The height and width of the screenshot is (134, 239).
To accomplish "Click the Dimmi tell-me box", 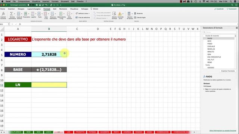I will click(94, 9).
